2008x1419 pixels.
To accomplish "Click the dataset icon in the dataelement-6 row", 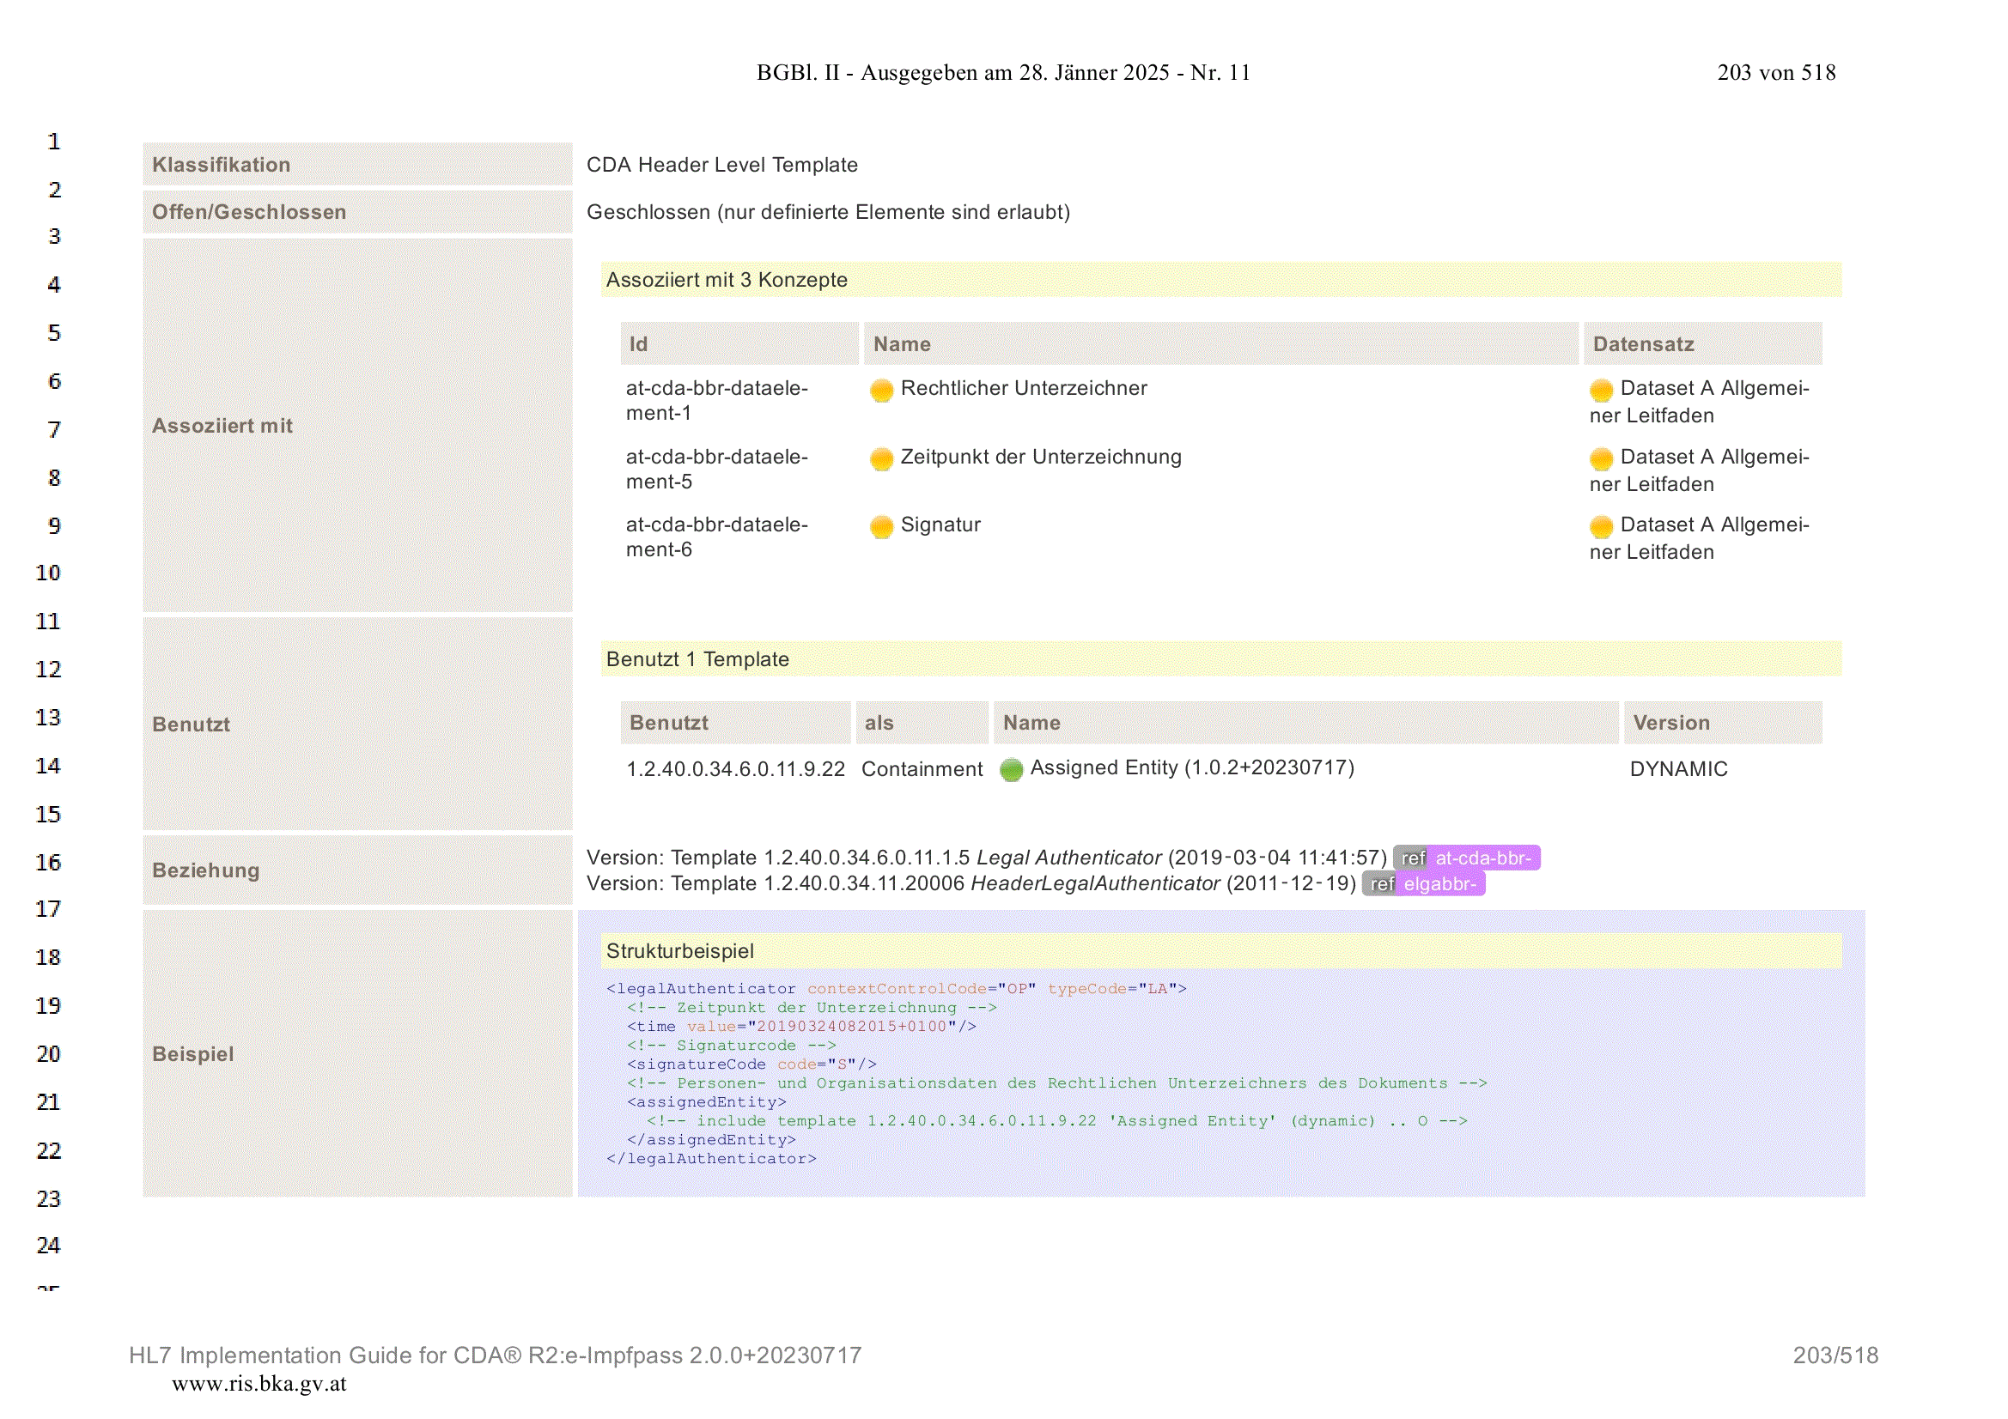I will (1601, 526).
